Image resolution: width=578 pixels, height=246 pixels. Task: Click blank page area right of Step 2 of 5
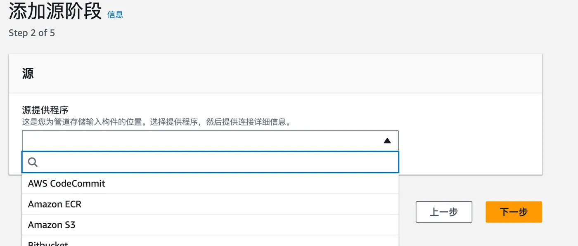click(x=248, y=33)
